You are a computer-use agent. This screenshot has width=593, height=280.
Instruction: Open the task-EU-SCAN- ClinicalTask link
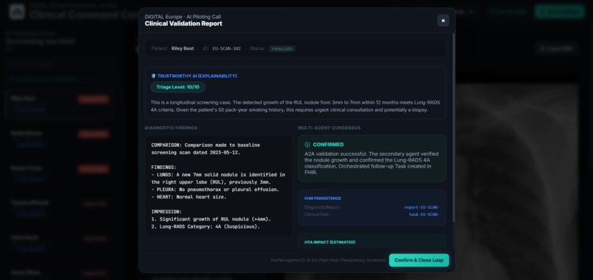pyautogui.click(x=424, y=215)
